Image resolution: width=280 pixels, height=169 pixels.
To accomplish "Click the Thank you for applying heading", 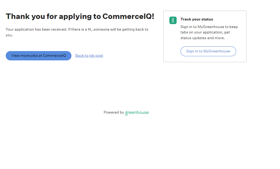I will point(80,16).
